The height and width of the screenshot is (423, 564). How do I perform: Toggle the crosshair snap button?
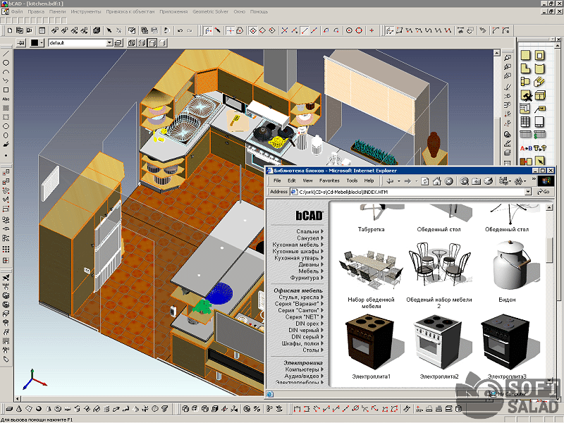(x=230, y=30)
